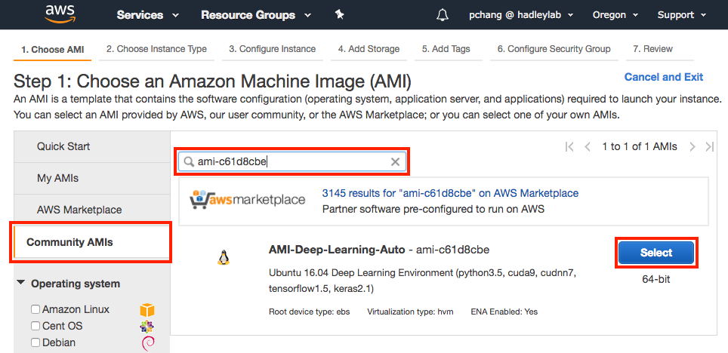Check the Debian checkbox

coord(35,342)
